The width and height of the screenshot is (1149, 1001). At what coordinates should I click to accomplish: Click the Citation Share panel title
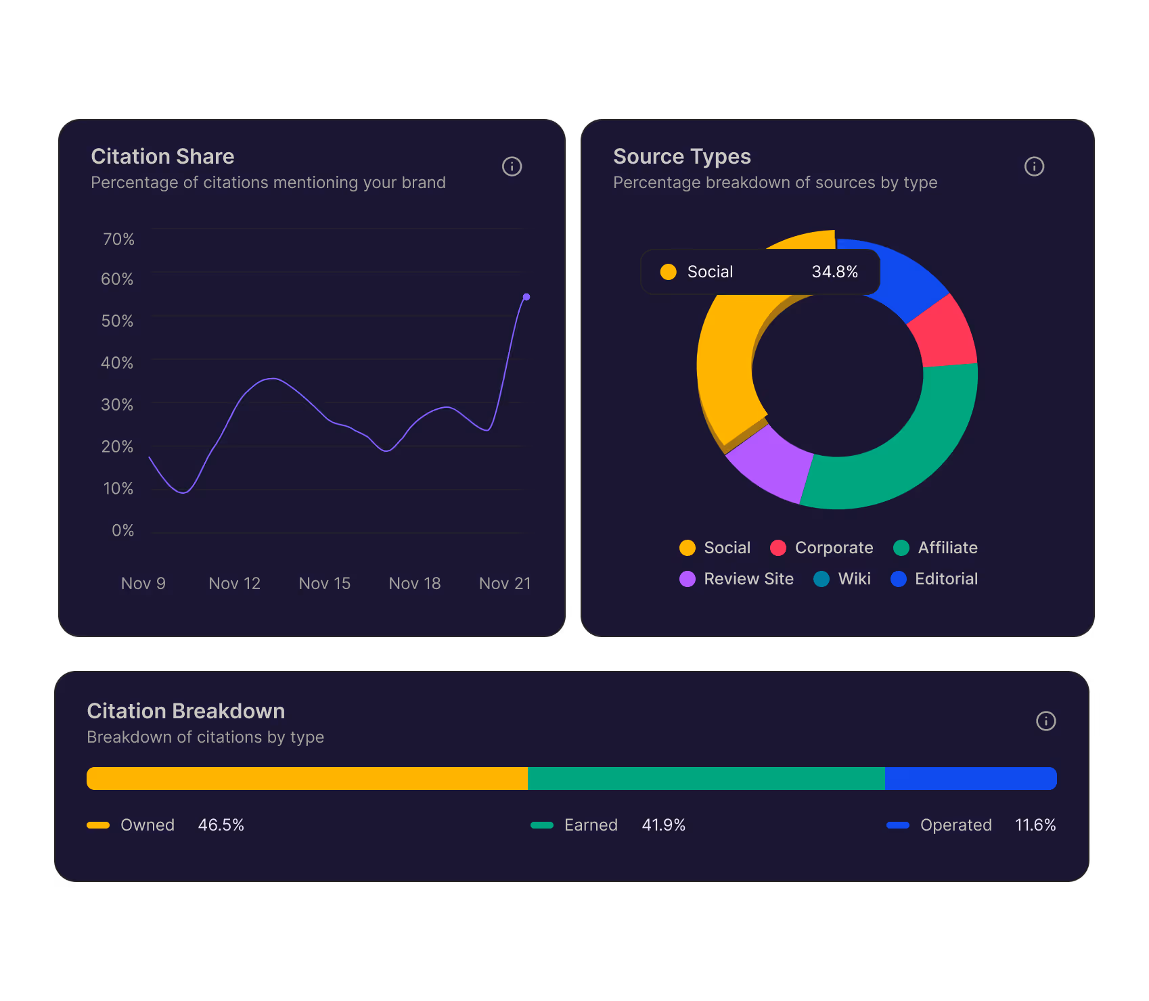tap(162, 156)
